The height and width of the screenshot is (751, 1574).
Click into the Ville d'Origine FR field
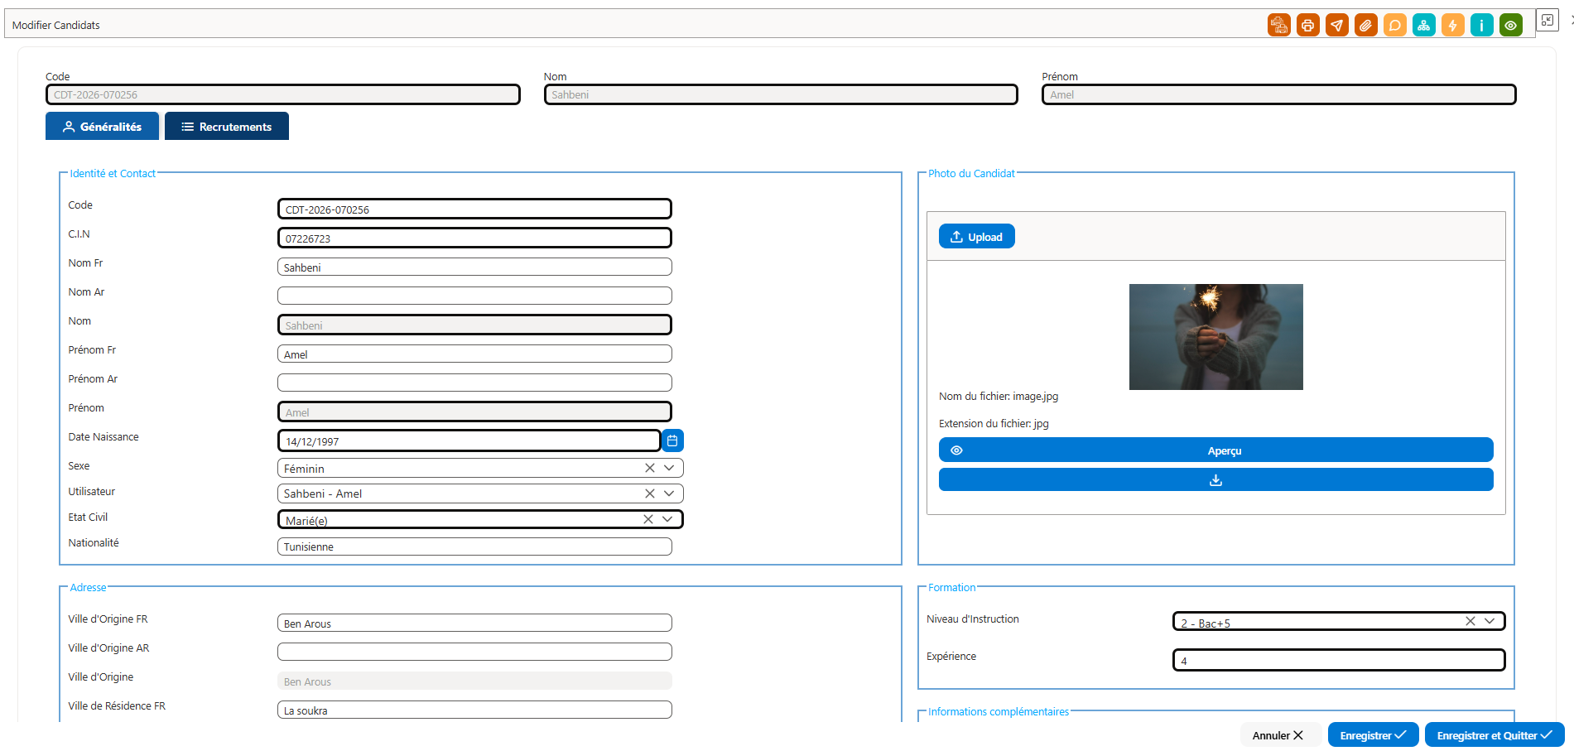[x=474, y=623]
